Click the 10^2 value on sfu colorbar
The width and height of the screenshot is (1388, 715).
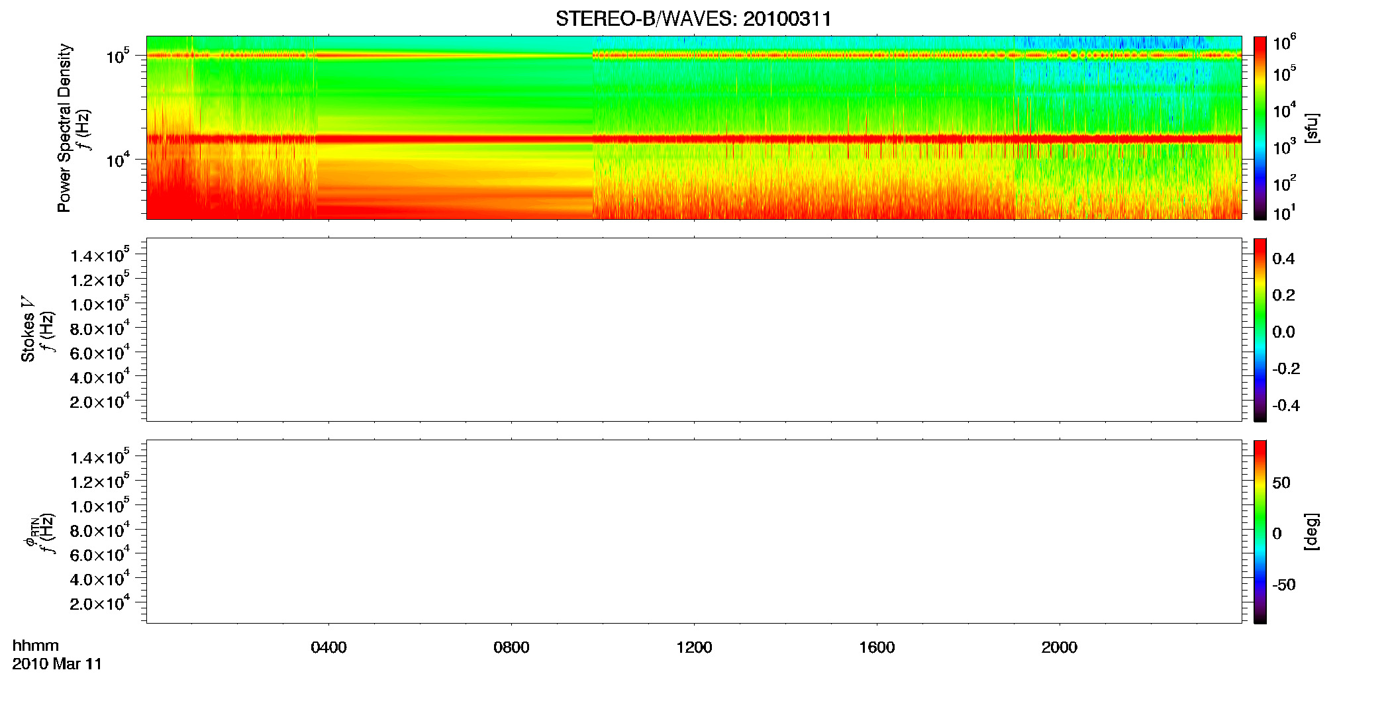click(1285, 183)
